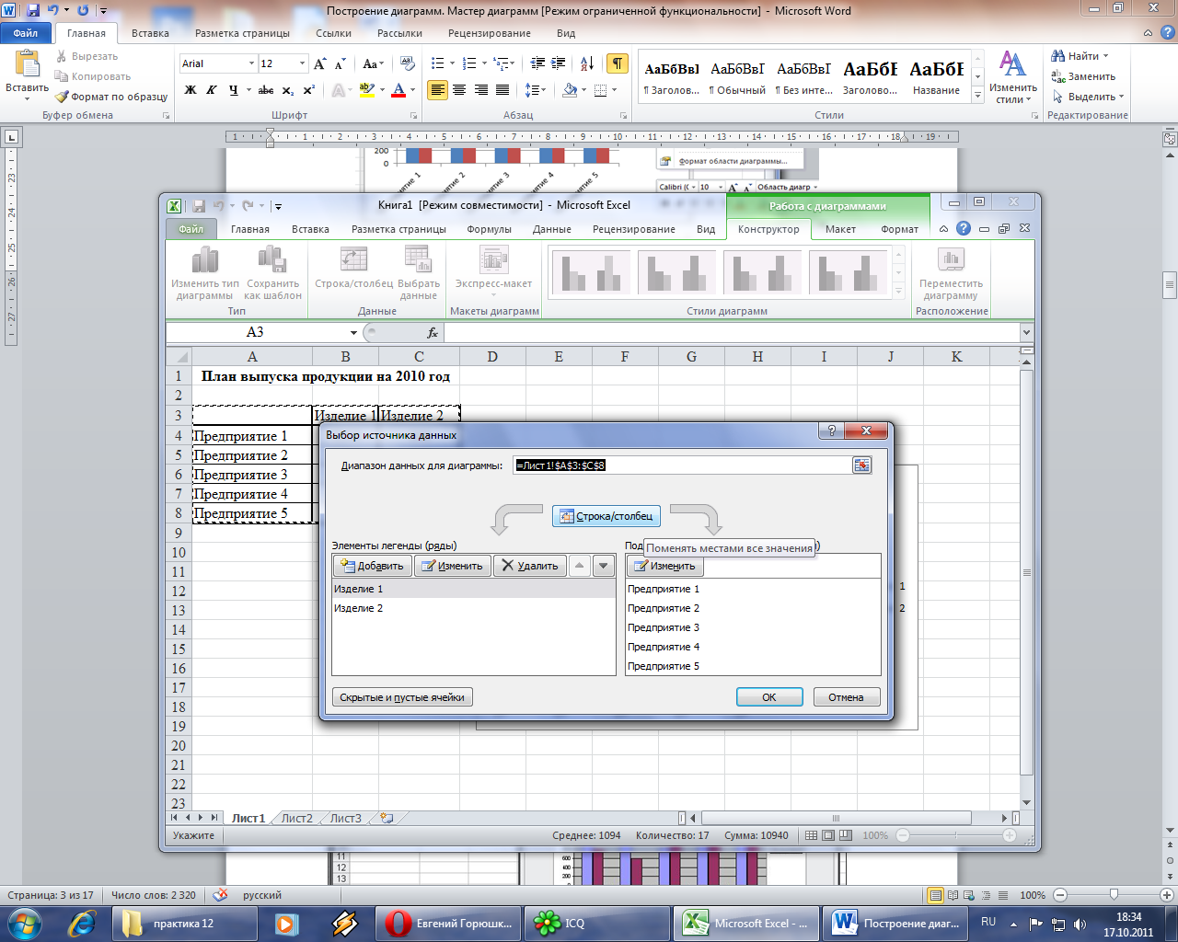The height and width of the screenshot is (942, 1178).
Task: Toggle the show paragraph marks (¶) button
Action: pos(618,63)
